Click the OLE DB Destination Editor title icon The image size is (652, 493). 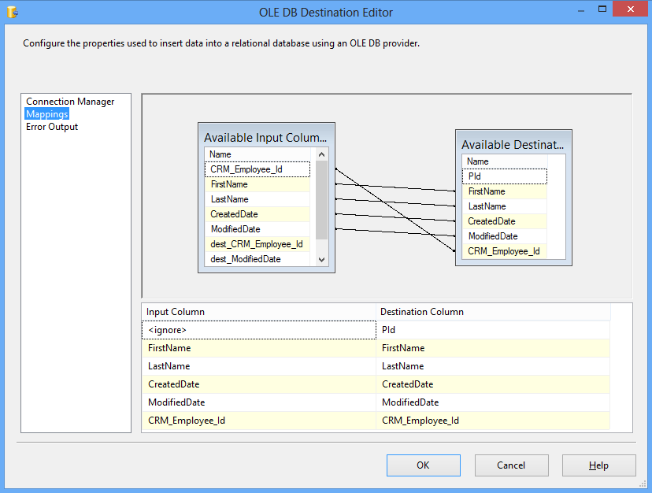coord(13,12)
